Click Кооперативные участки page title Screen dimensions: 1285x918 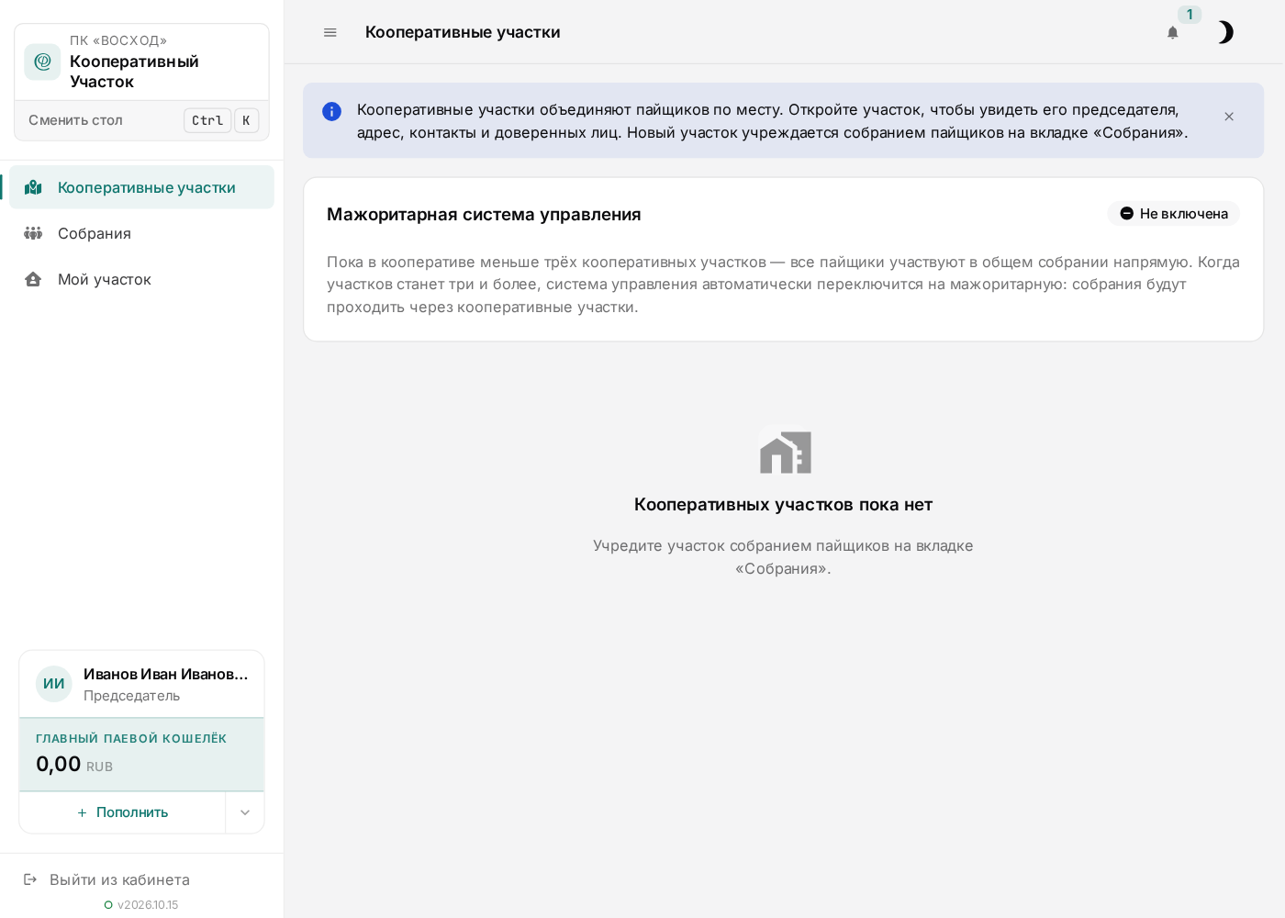463,32
